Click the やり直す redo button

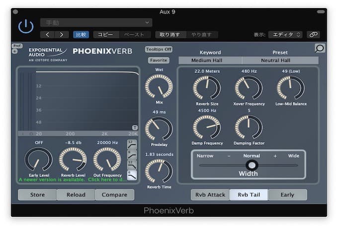202,35
